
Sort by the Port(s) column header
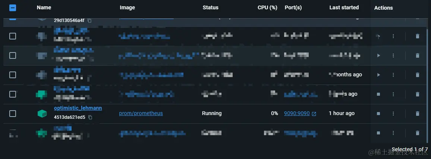click(293, 8)
